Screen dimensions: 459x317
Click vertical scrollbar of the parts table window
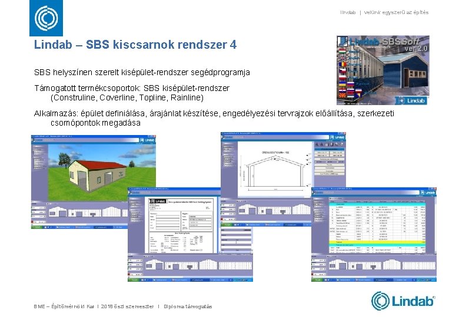[435, 225]
